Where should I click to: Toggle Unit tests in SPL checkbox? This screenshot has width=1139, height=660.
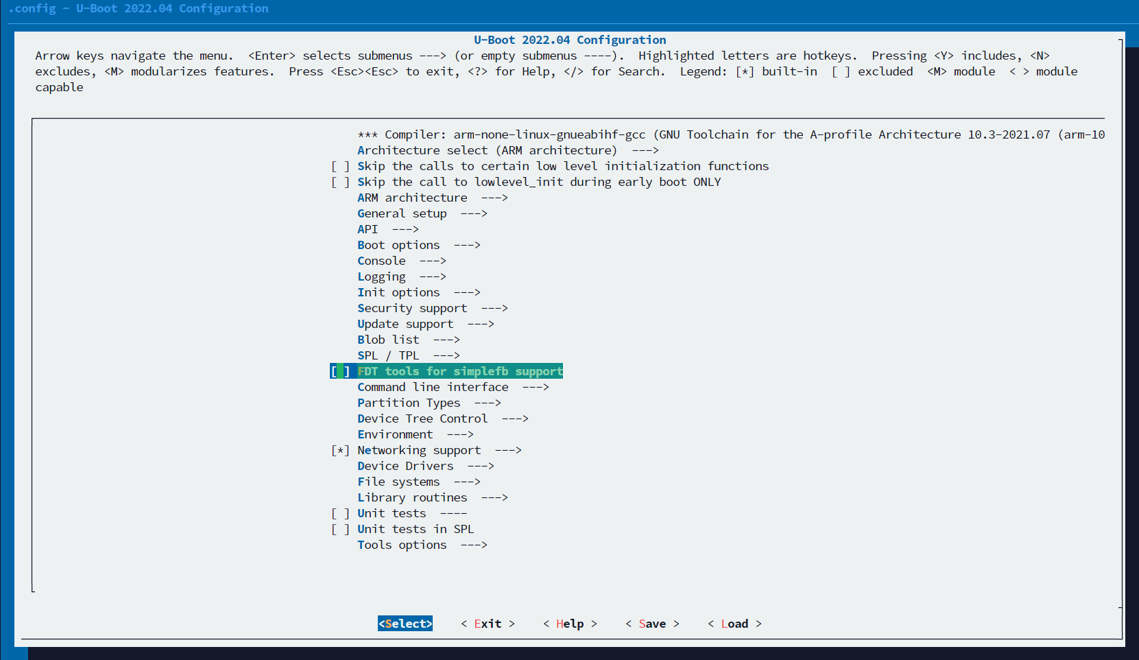click(x=340, y=529)
